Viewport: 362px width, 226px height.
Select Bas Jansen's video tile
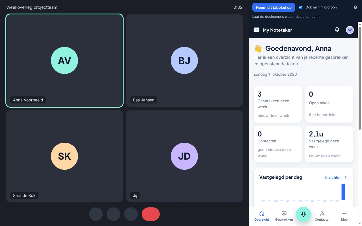coord(184,60)
